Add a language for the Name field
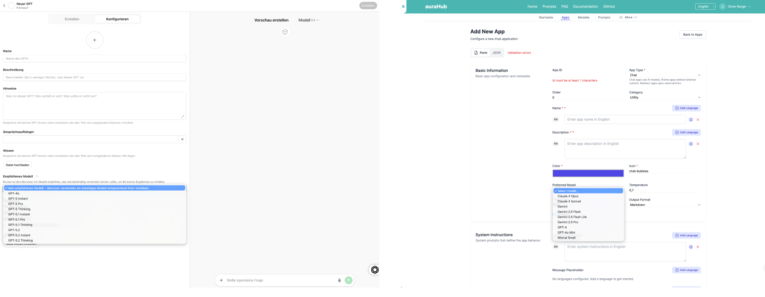The width and height of the screenshot is (765, 297). click(686, 108)
